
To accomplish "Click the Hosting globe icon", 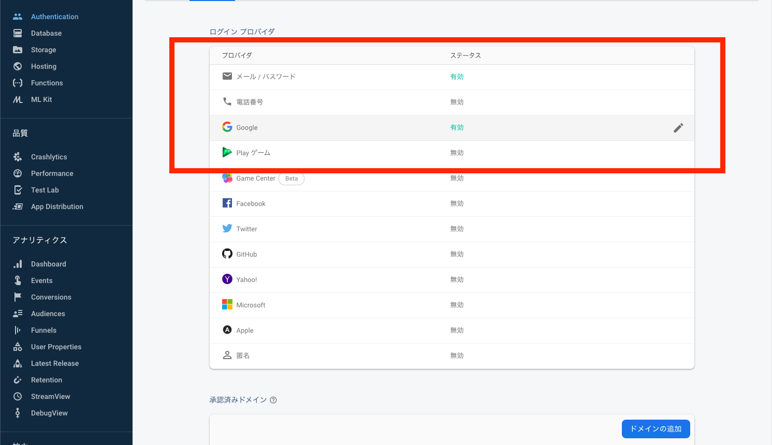I will (x=18, y=66).
